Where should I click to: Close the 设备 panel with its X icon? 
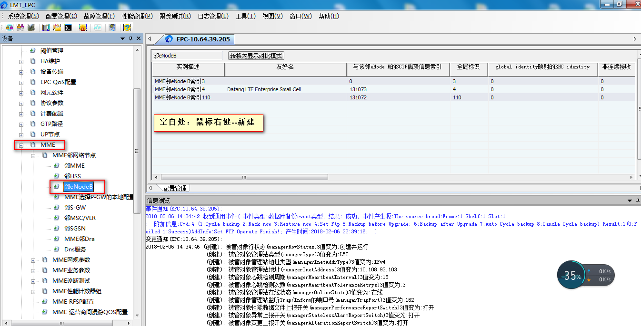pyautogui.click(x=139, y=38)
